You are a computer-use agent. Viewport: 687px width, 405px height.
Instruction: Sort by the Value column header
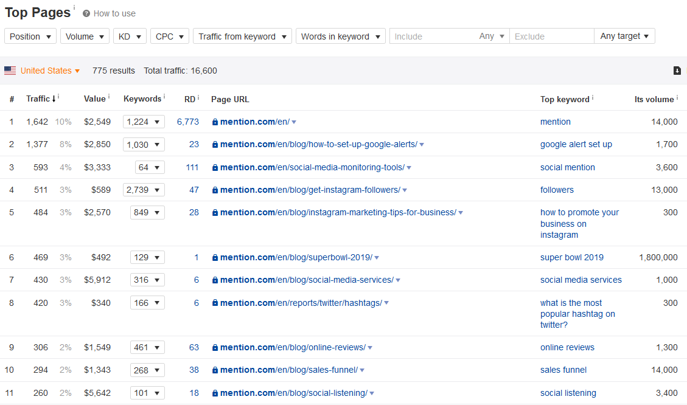95,99
